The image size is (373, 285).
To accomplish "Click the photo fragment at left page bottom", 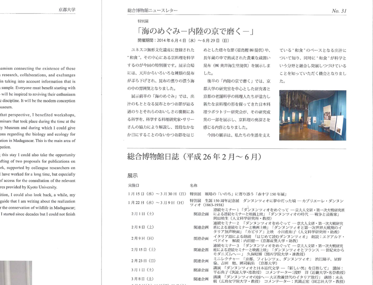I will [x=16, y=273].
